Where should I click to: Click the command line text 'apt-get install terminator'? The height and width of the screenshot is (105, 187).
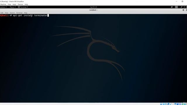(x=30, y=15)
